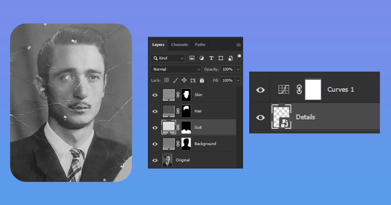Hide the Curves 1 adjustment layer
This screenshot has width=391, height=205.
pos(260,90)
